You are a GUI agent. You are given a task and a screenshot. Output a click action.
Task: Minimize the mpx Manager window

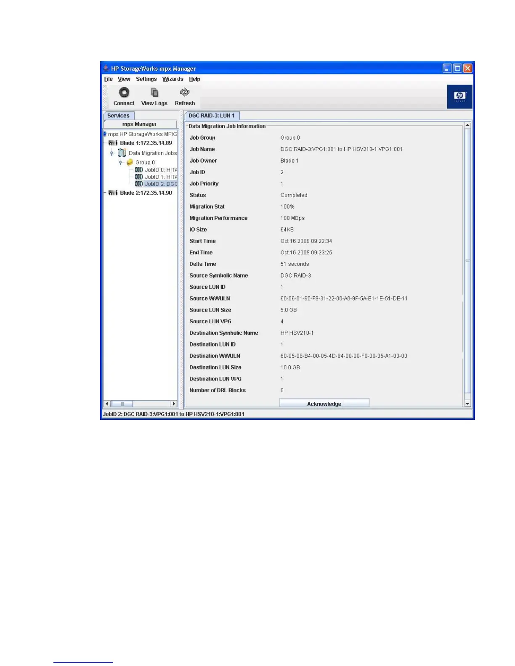pos(447,68)
